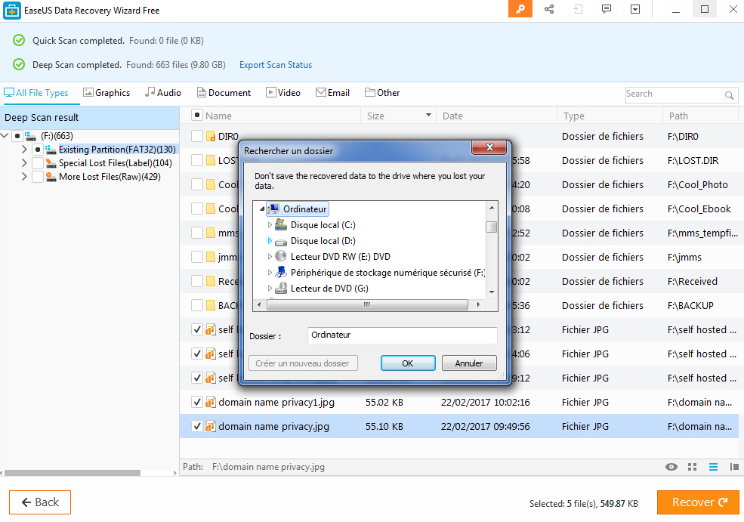The width and height of the screenshot is (744, 522).
Task: Switch to Audio tab
Action: [163, 93]
